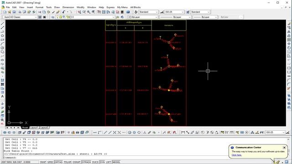Image resolution: width=292 pixels, height=164 pixels.
Task: Toggle SNAP mode in status bar
Action: (x=43, y=162)
